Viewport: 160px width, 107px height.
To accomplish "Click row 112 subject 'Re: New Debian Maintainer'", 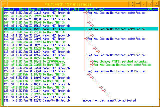I will click(x=116, y=39).
